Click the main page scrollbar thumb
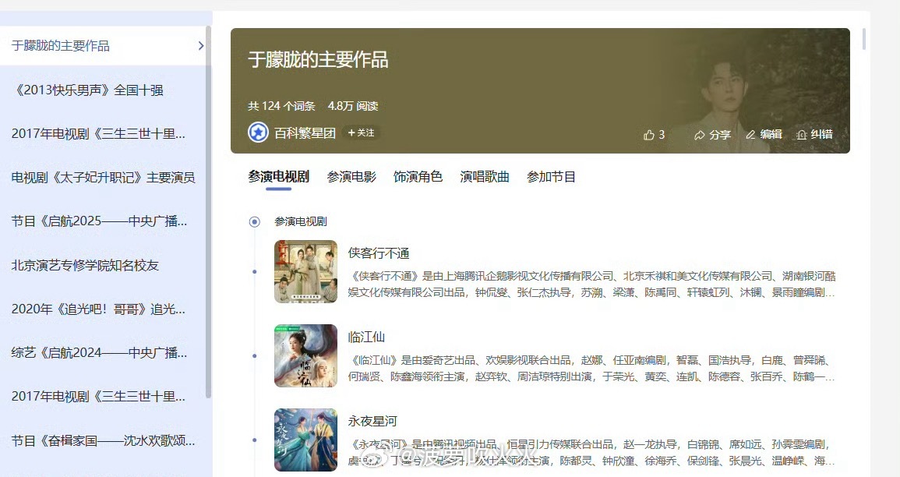The height and width of the screenshot is (477, 900). click(864, 38)
